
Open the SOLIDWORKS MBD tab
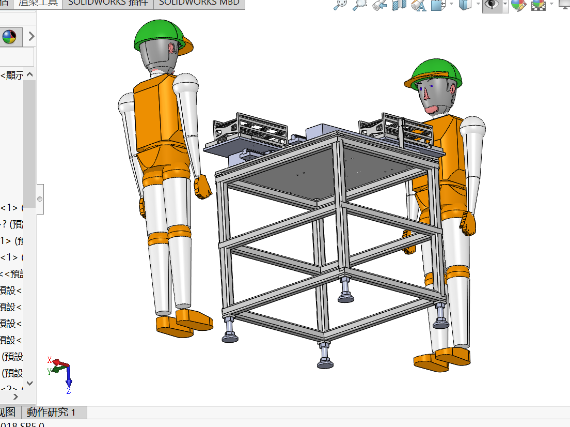point(199,4)
